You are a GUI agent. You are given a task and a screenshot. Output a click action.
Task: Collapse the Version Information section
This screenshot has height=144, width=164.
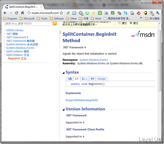64,109
